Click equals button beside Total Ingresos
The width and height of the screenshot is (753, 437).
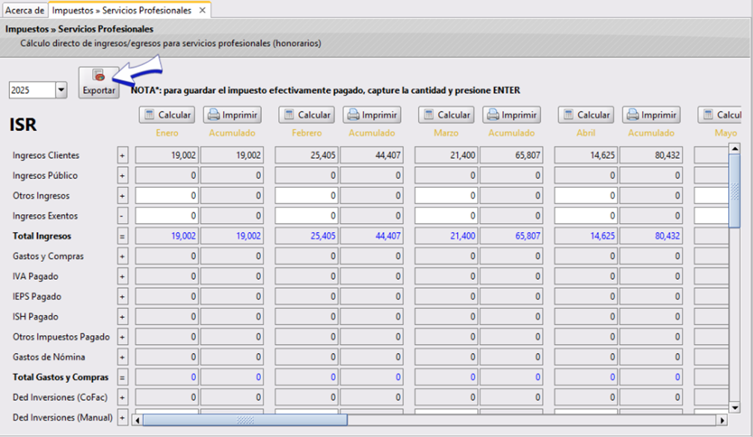(123, 236)
